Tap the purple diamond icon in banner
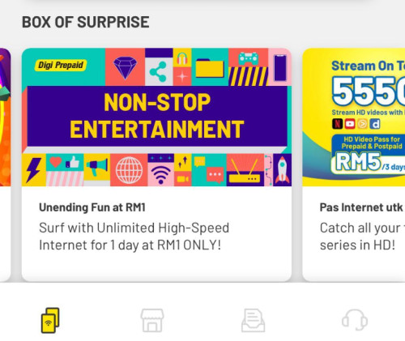The image size is (405, 341). click(x=125, y=67)
